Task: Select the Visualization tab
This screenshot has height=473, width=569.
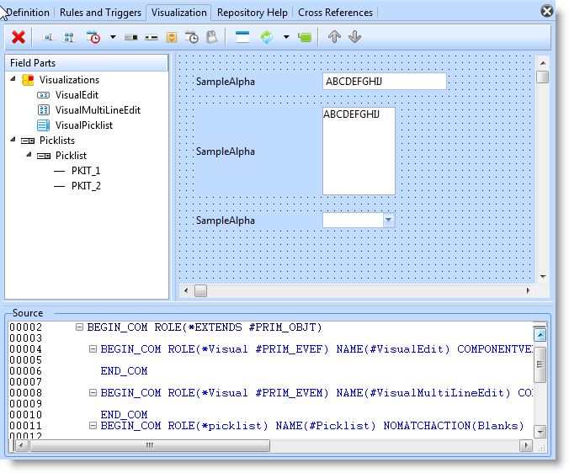Action: coord(179,13)
